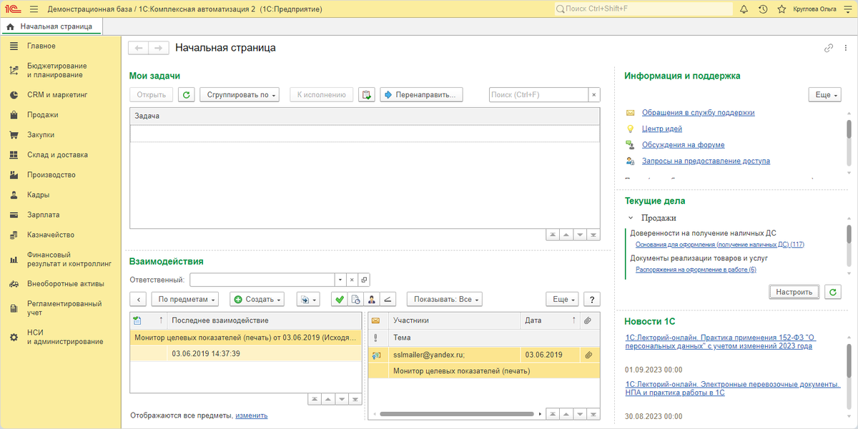This screenshot has height=429, width=858.
Task: Click the subject edit pencil icon
Action: (388, 300)
